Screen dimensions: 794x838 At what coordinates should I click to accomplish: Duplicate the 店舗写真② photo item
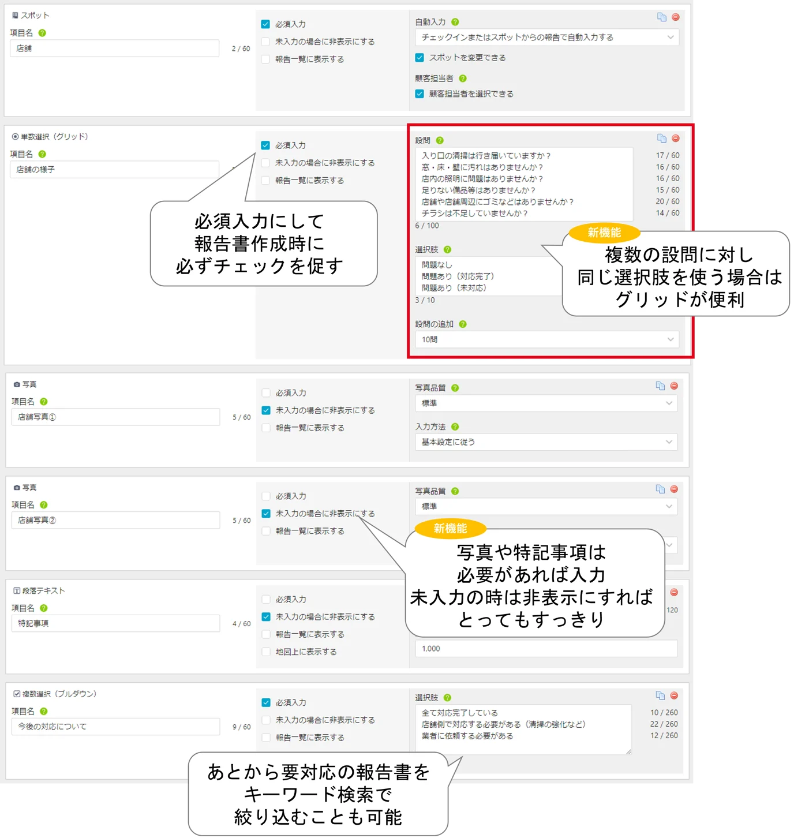point(661,489)
